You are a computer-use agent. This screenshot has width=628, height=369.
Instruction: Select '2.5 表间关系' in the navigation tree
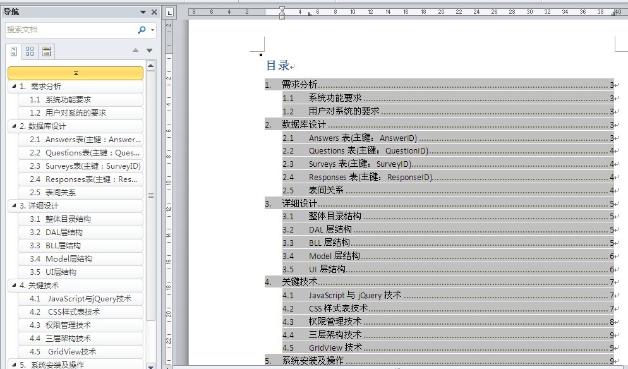(60, 193)
